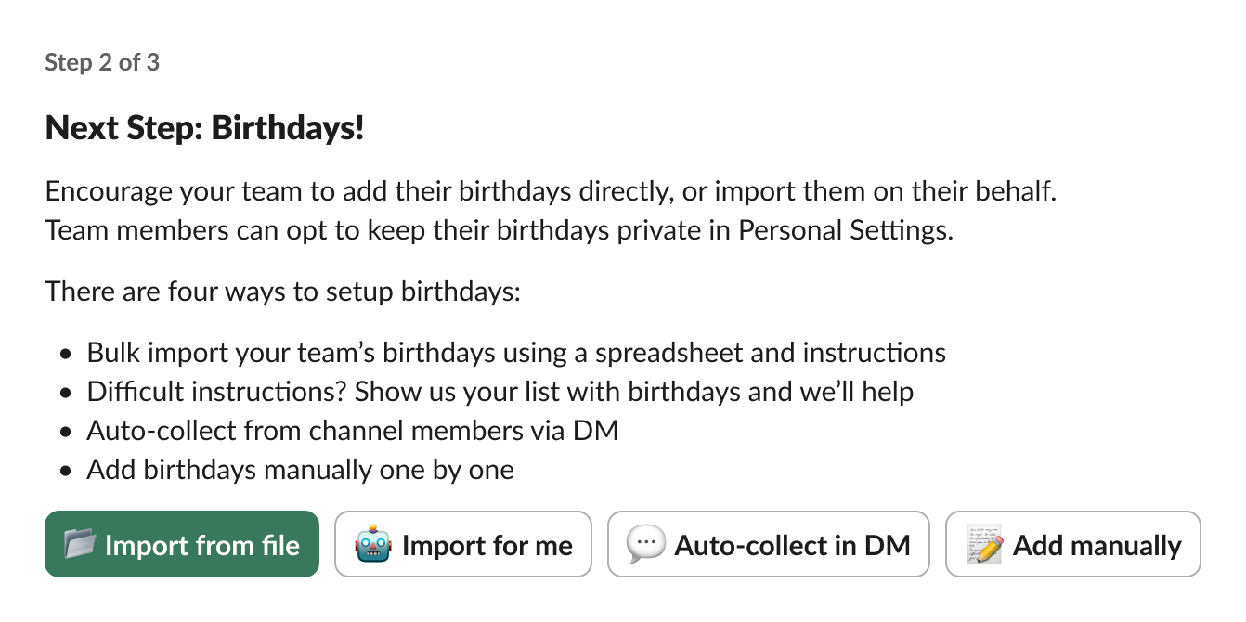Click the Step 2 of 3 indicator
Image resolution: width=1246 pixels, height=622 pixels.
[x=102, y=62]
